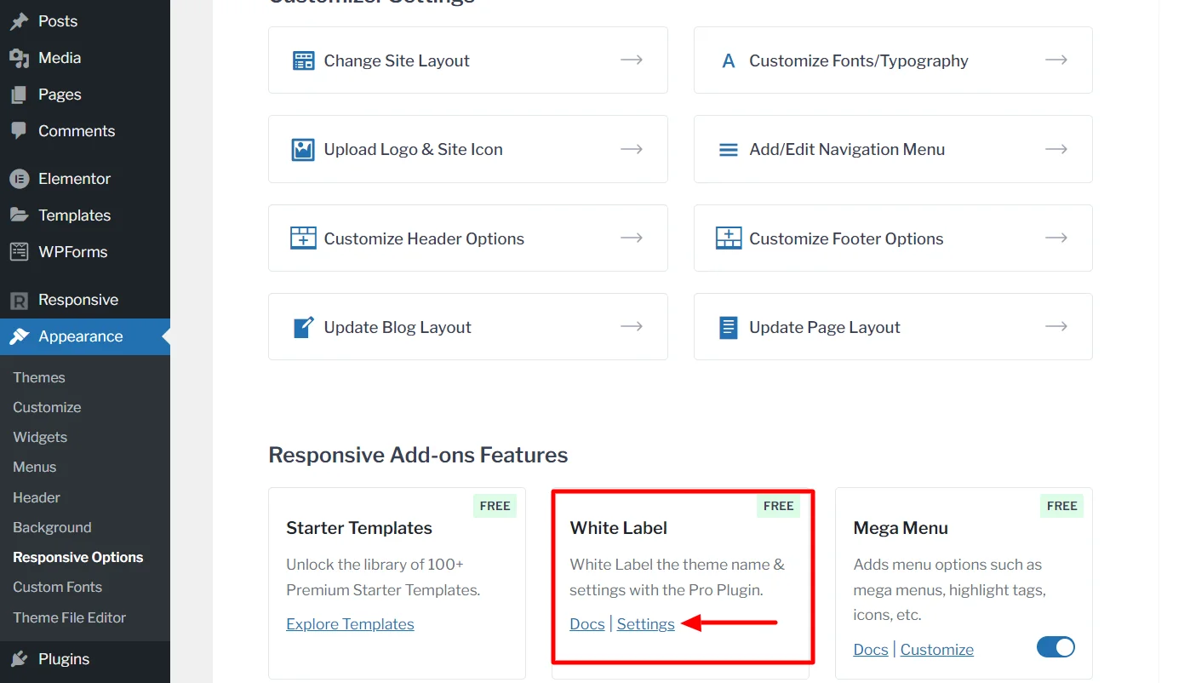Click arrow on Upload Logo & Site Icon card
This screenshot has width=1190, height=683.
coord(632,149)
